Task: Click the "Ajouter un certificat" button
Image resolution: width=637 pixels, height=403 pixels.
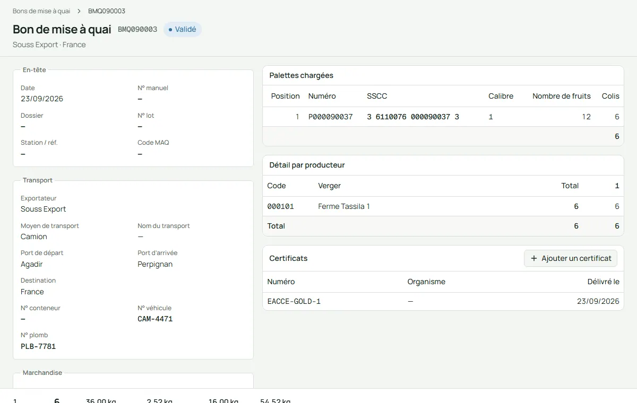Action: [x=571, y=258]
